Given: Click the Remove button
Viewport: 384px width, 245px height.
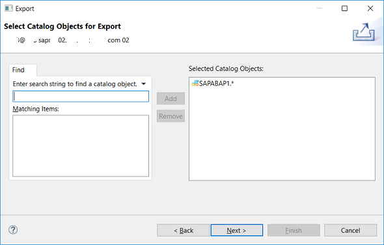Looking at the screenshot, I should (171, 116).
